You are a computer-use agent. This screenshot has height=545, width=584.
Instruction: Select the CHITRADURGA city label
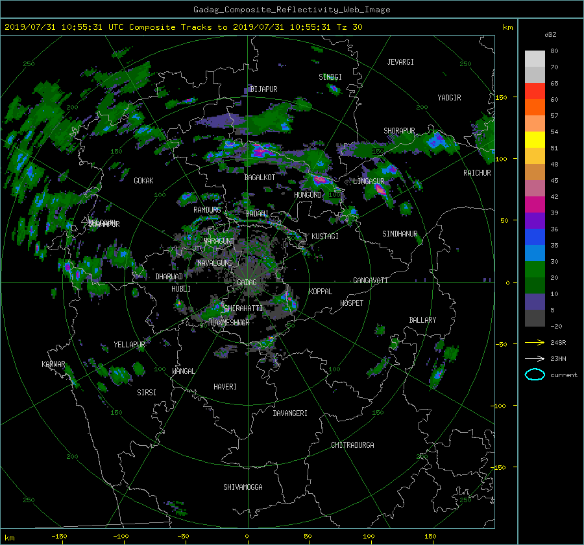click(x=352, y=445)
